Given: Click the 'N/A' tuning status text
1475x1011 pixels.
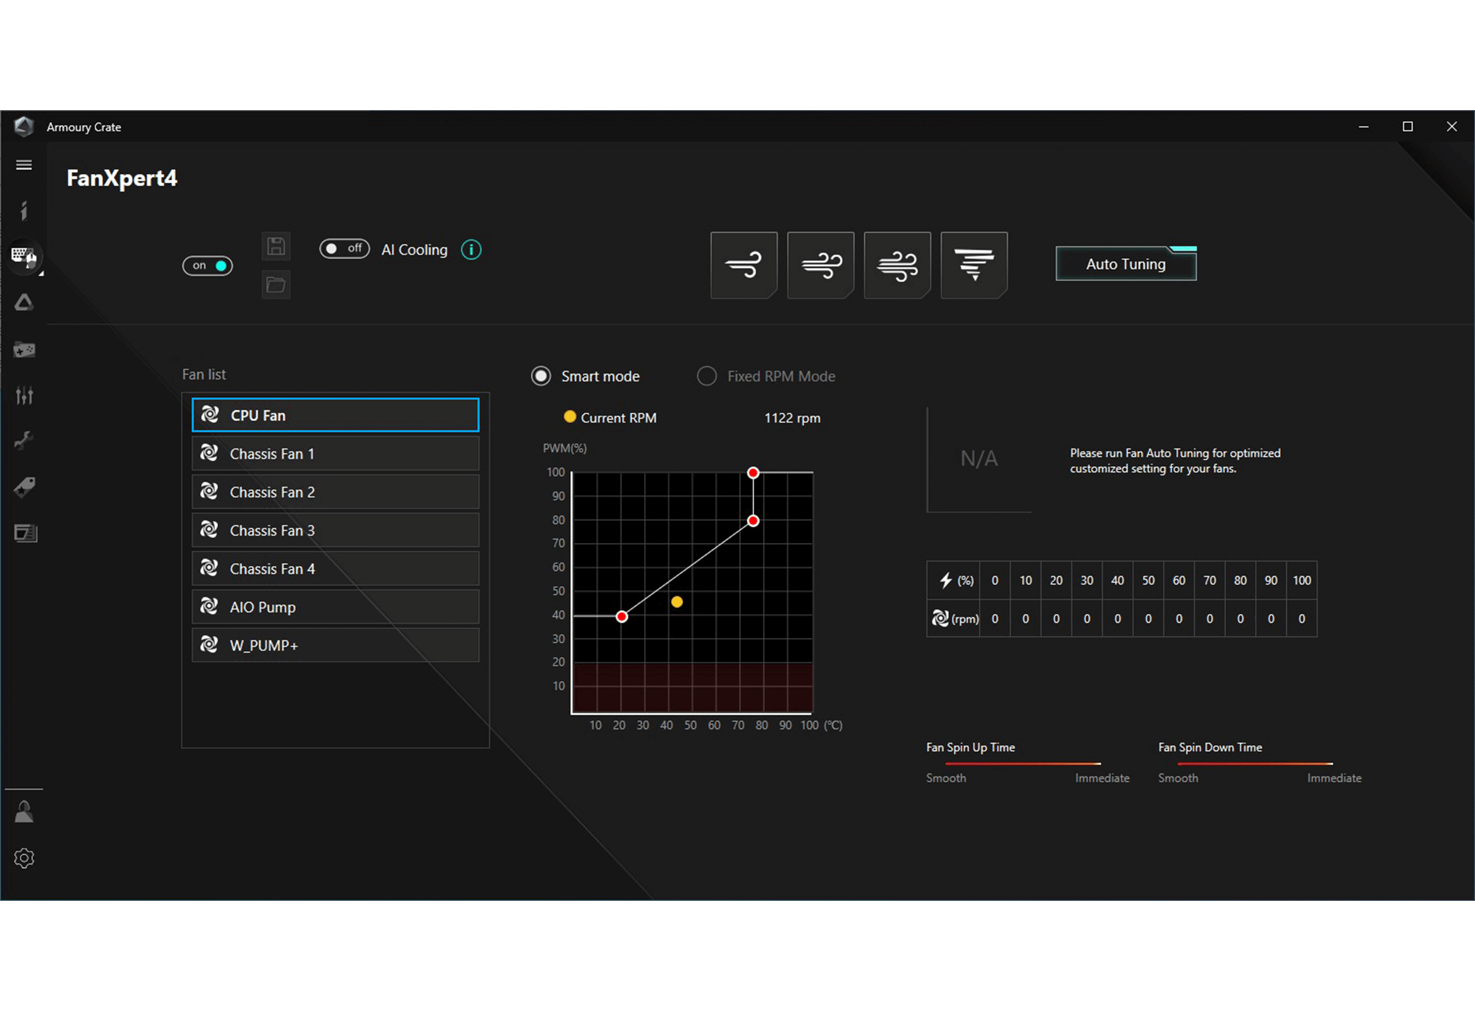Looking at the screenshot, I should coord(979,459).
